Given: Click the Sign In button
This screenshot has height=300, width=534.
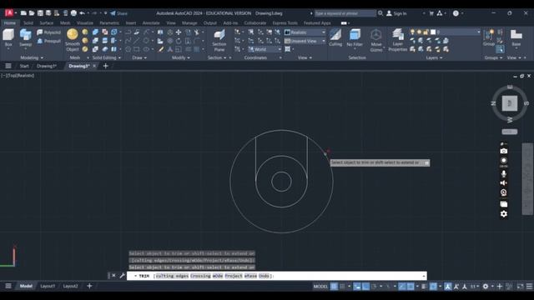Looking at the screenshot, I should click(x=397, y=13).
